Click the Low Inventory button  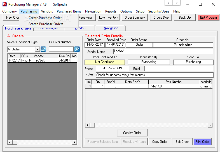(x=108, y=18)
